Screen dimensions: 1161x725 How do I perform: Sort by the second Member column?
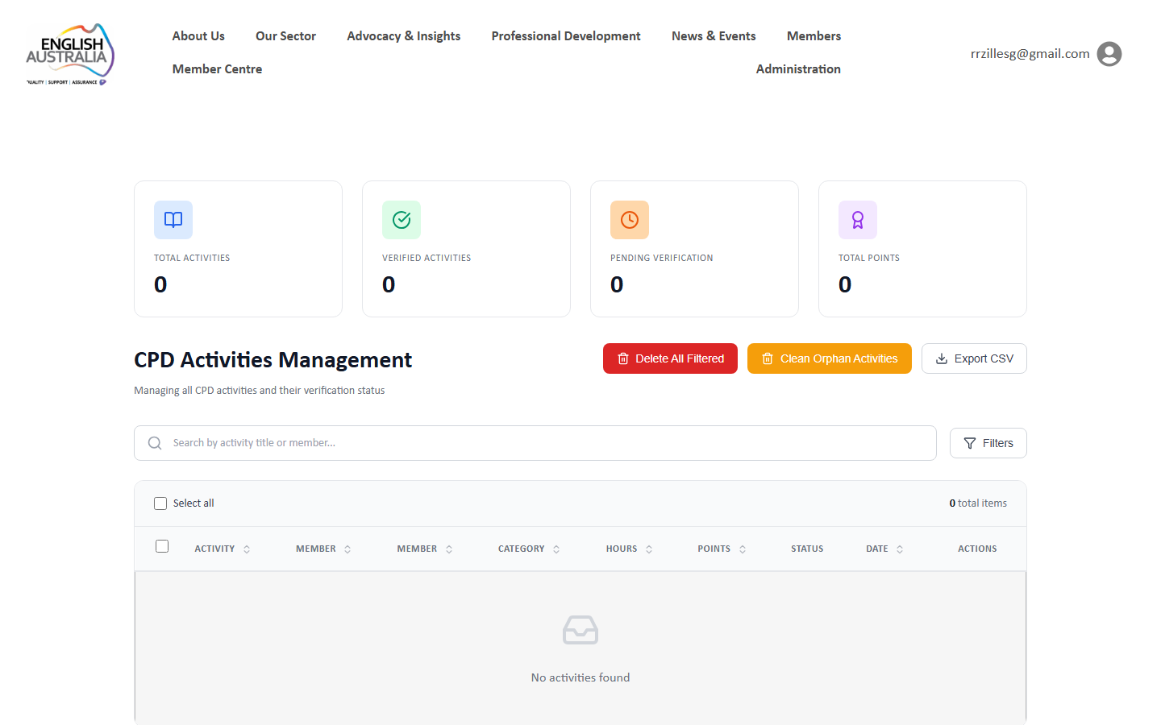pyautogui.click(x=425, y=549)
